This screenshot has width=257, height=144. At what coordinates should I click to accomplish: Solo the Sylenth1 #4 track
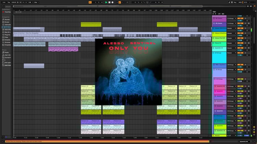point(245,48)
